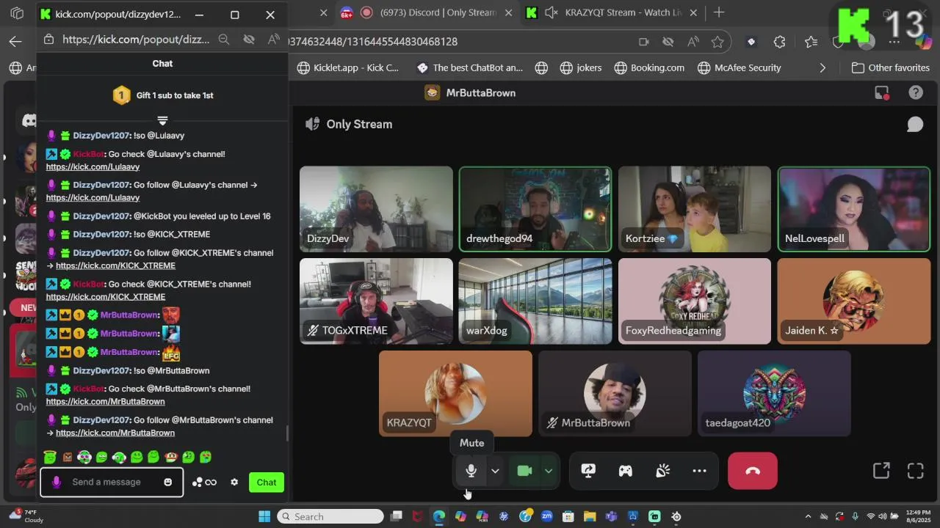Click the Chat send button
Viewport: 940px width, 528px height.
pos(267,482)
